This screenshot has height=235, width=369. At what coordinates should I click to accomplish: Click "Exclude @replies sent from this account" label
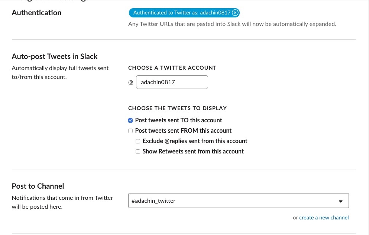[x=195, y=141]
